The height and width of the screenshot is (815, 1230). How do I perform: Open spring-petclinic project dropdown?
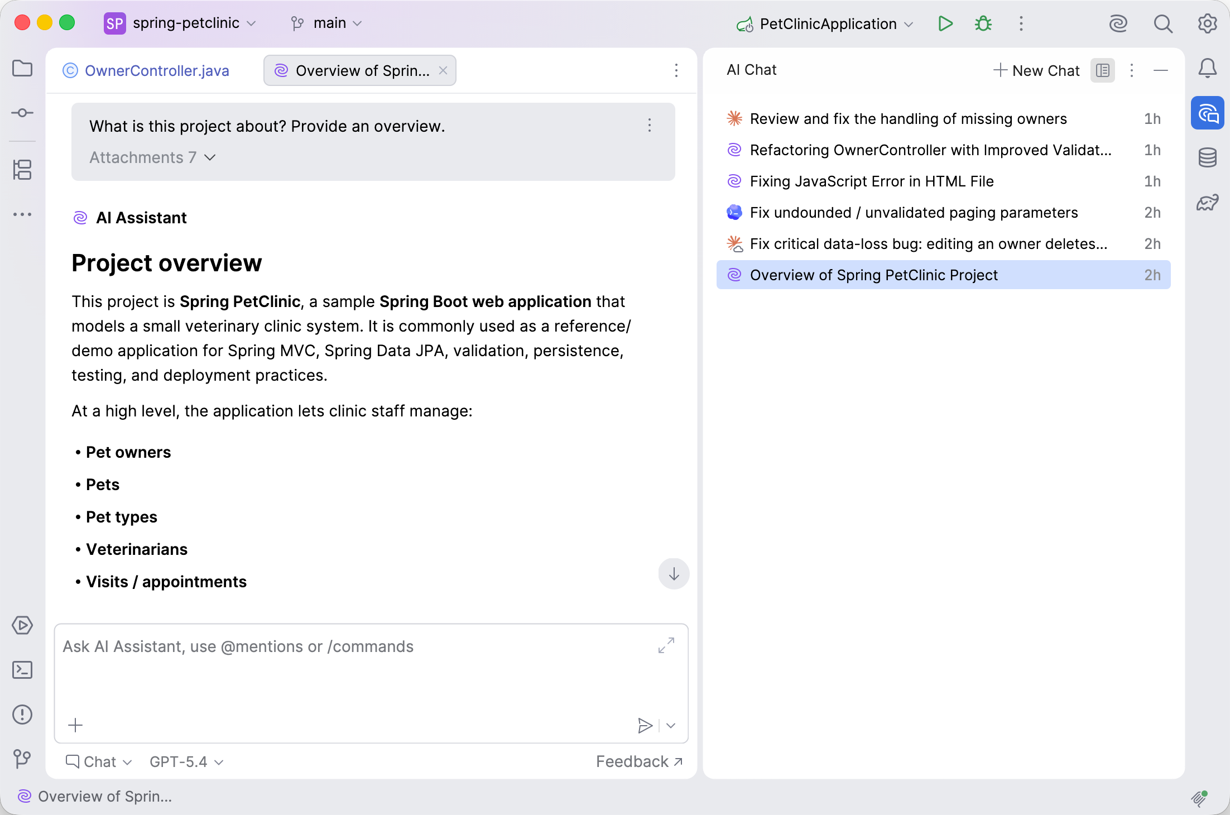coord(180,23)
